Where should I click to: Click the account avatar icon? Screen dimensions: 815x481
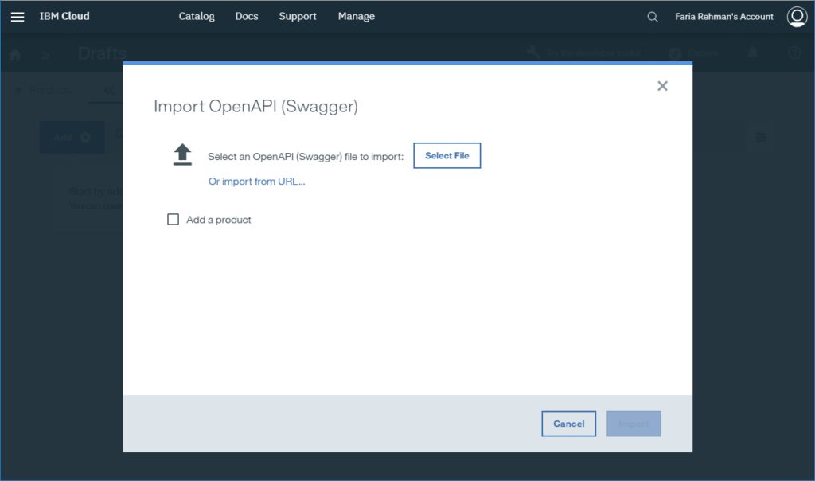(x=797, y=16)
